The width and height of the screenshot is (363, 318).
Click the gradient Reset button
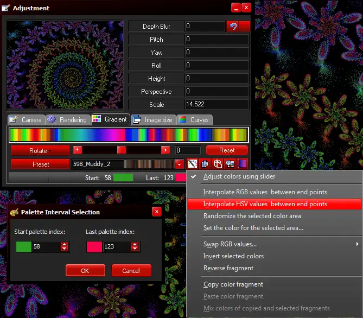click(227, 150)
